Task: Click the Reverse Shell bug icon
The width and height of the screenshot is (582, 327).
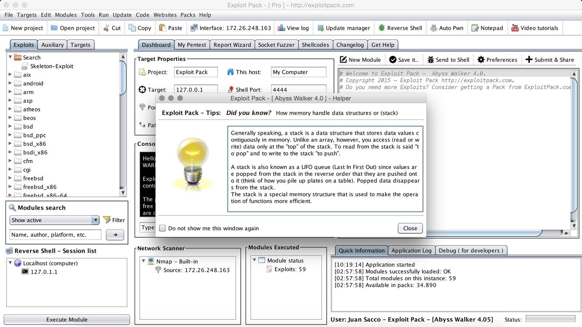Action: pyautogui.click(x=382, y=28)
